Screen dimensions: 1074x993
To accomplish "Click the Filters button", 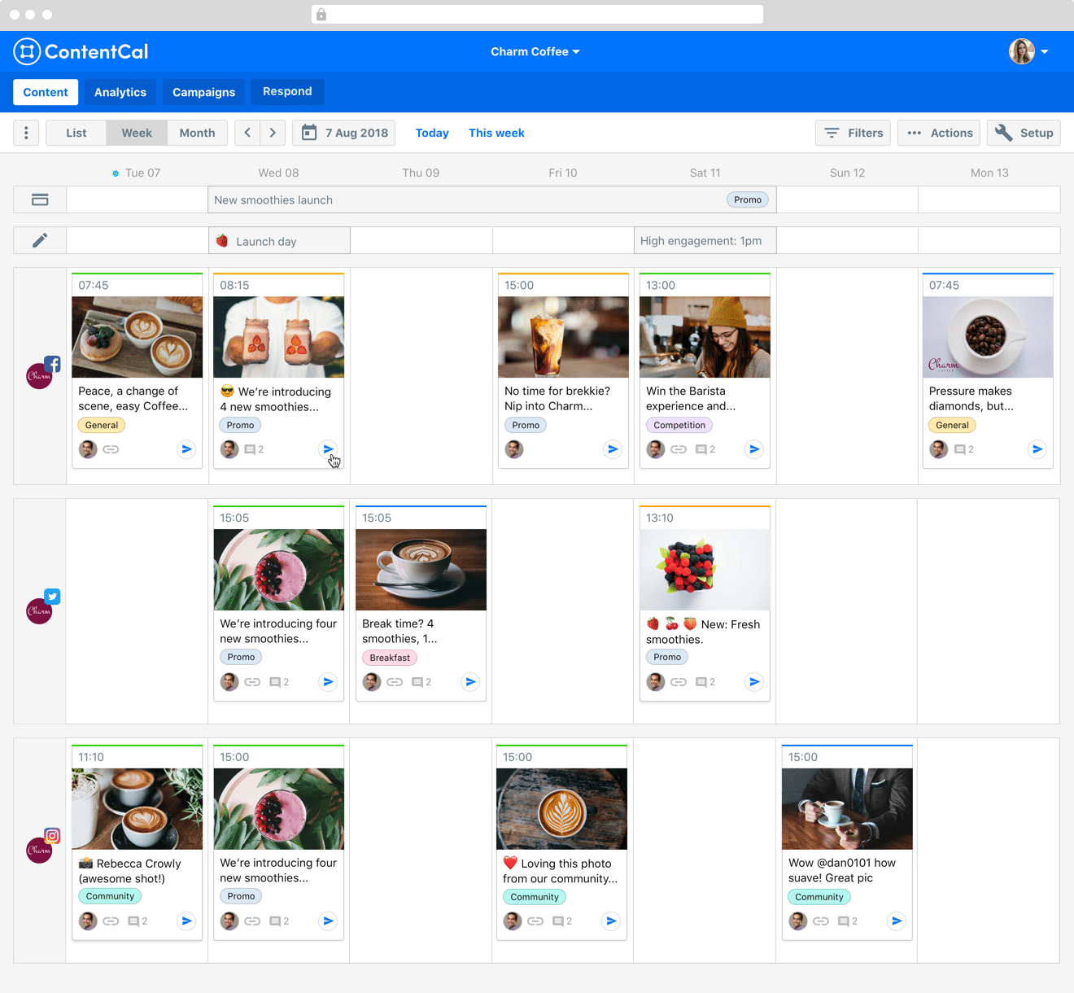I will coord(853,133).
